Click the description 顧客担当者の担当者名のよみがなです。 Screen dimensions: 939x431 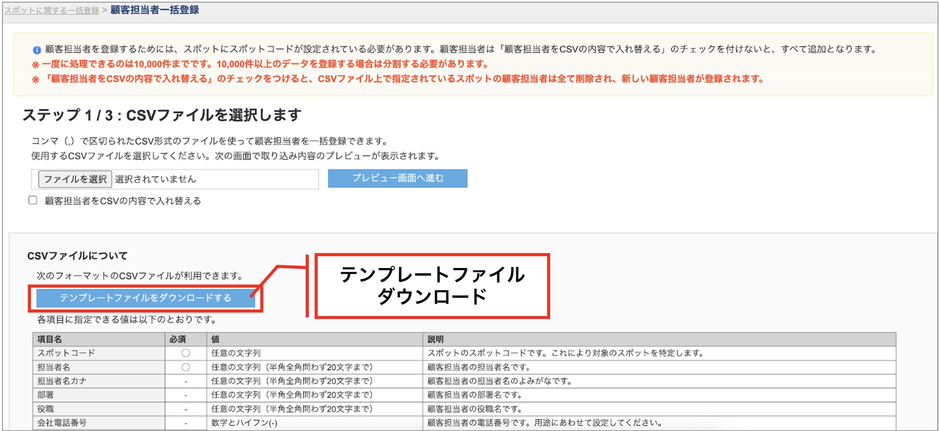pyautogui.click(x=500, y=381)
